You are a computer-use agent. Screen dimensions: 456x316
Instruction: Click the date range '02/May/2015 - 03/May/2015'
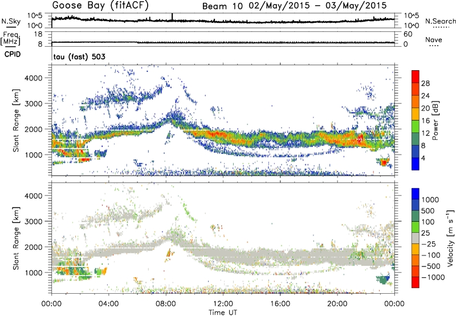[317, 6]
